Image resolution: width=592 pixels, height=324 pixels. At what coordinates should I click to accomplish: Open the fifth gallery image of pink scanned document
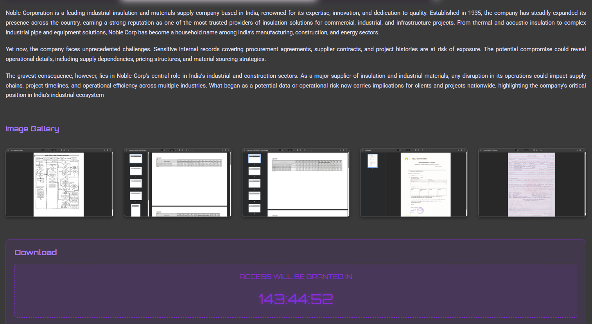tap(532, 183)
